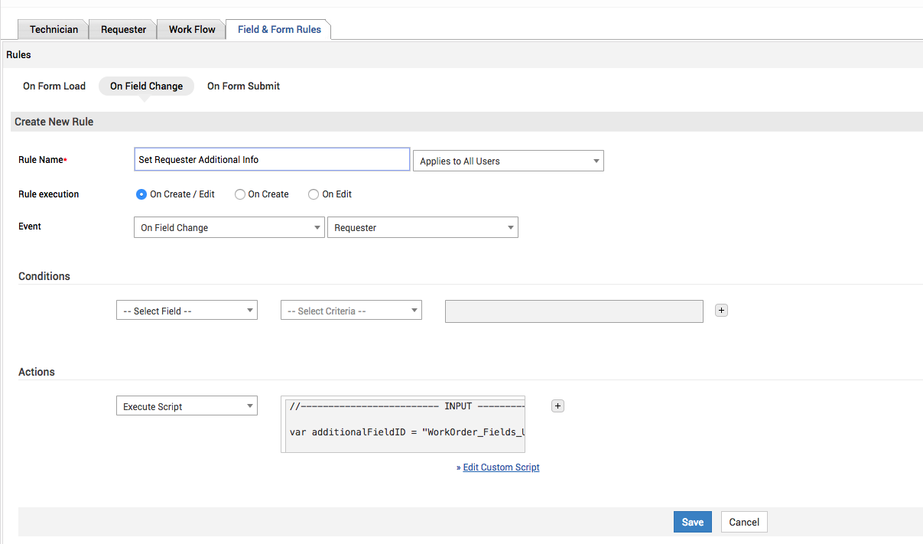The height and width of the screenshot is (544, 923).
Task: Expand the Select Criteria dropdown
Action: (x=351, y=311)
